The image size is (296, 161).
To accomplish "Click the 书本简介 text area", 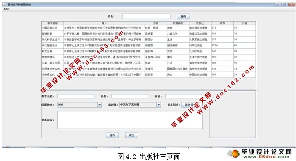I will tap(130, 120).
